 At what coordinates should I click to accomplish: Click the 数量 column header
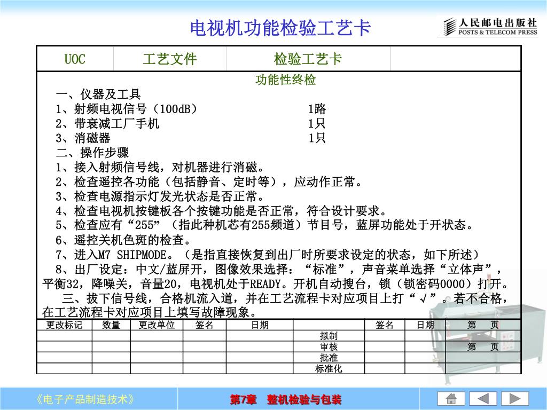111,325
